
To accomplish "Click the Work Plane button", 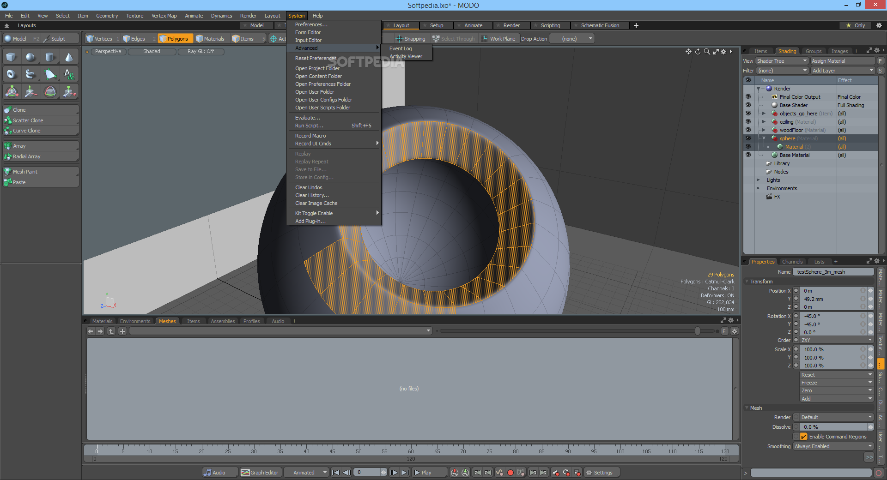I will point(498,39).
